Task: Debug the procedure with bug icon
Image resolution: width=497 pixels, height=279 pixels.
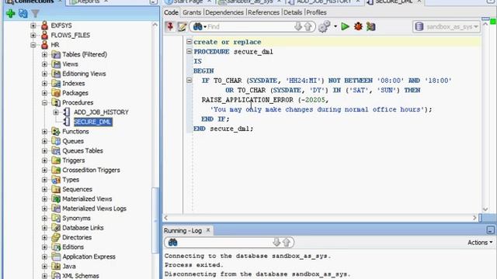Action: point(358,26)
